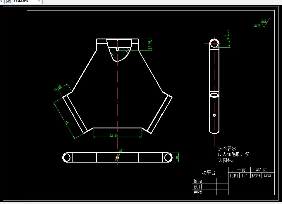This screenshot has height=204, width=282.
Task: Click the small slot symbol at top of part
Action: pos(117,48)
